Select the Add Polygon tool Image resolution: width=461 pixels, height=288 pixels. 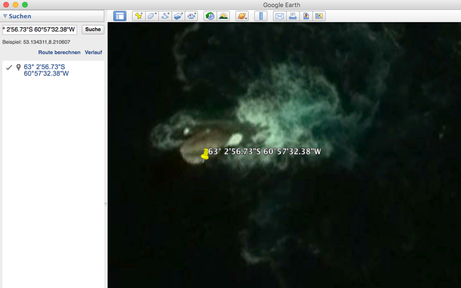point(152,16)
